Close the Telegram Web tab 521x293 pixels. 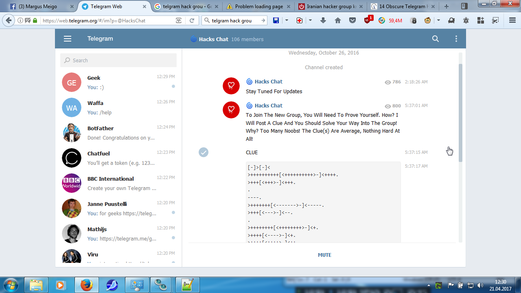144,7
